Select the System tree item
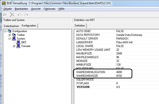 [21, 39]
